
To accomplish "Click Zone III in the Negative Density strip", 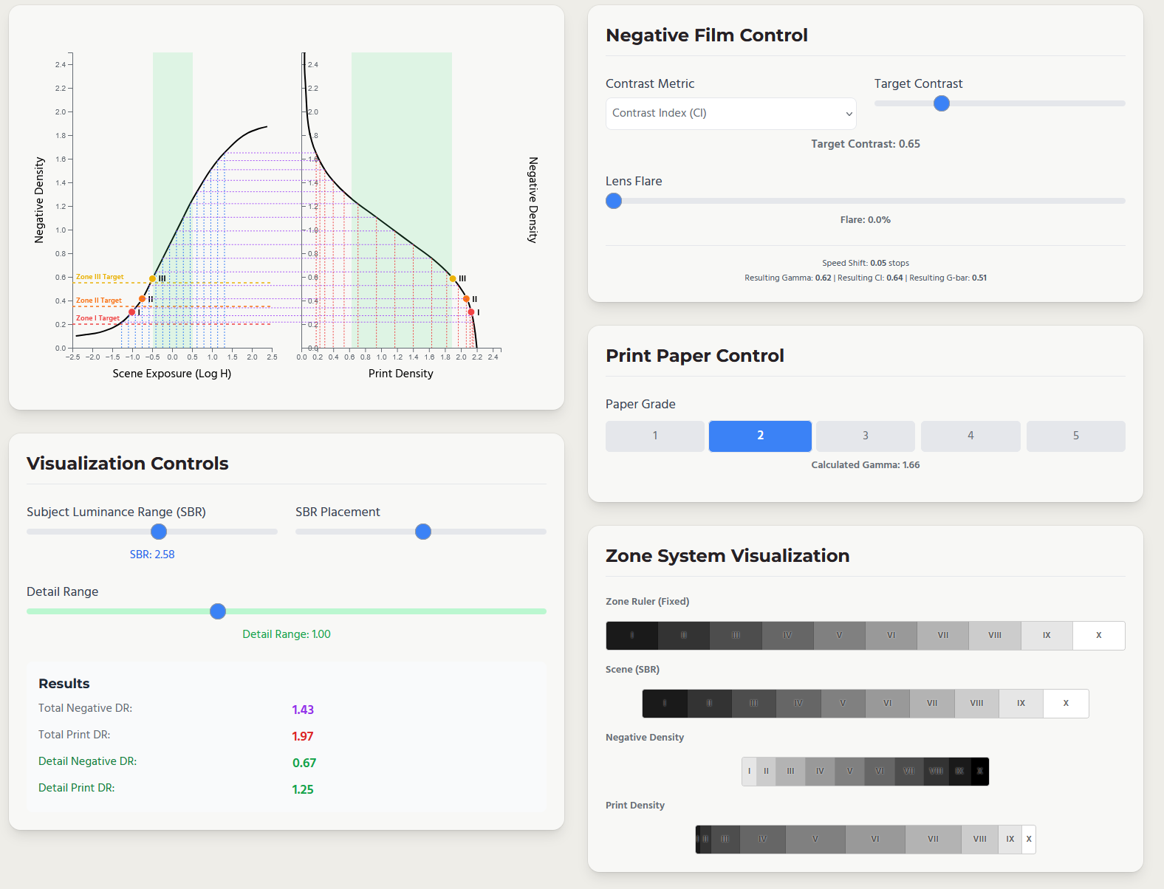I will 790,772.
